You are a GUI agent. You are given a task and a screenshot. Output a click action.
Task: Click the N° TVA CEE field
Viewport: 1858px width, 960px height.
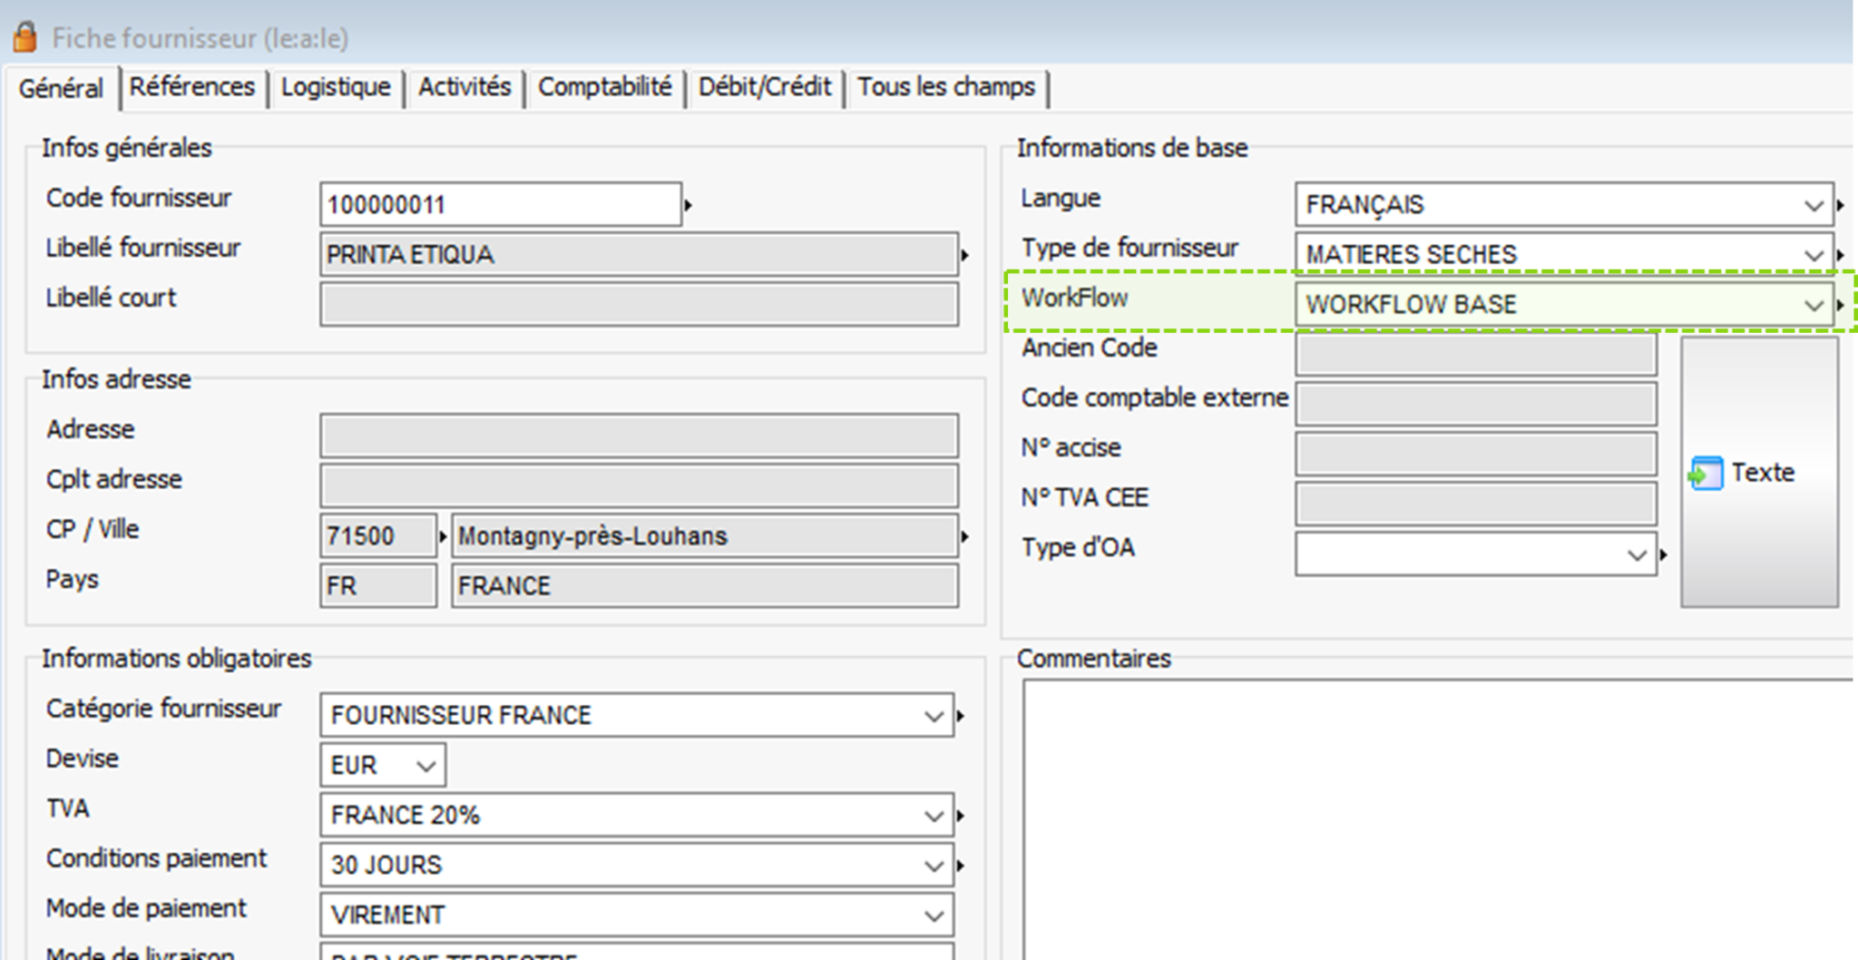click(x=1475, y=504)
